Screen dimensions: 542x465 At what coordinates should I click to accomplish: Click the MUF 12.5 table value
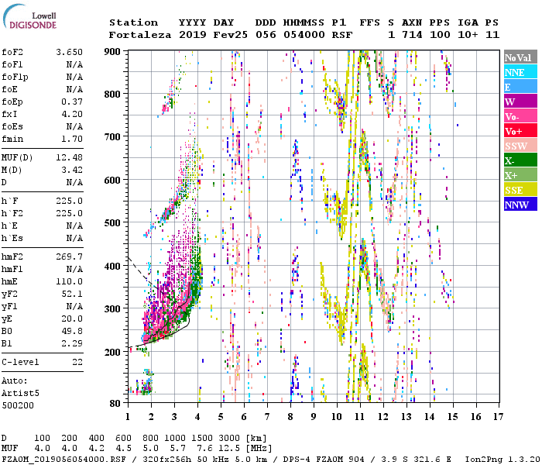coord(231,449)
